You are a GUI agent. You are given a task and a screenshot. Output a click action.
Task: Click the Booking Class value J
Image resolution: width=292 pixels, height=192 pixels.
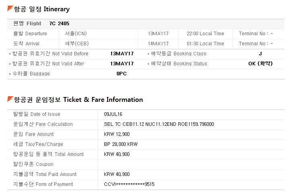coord(260,54)
